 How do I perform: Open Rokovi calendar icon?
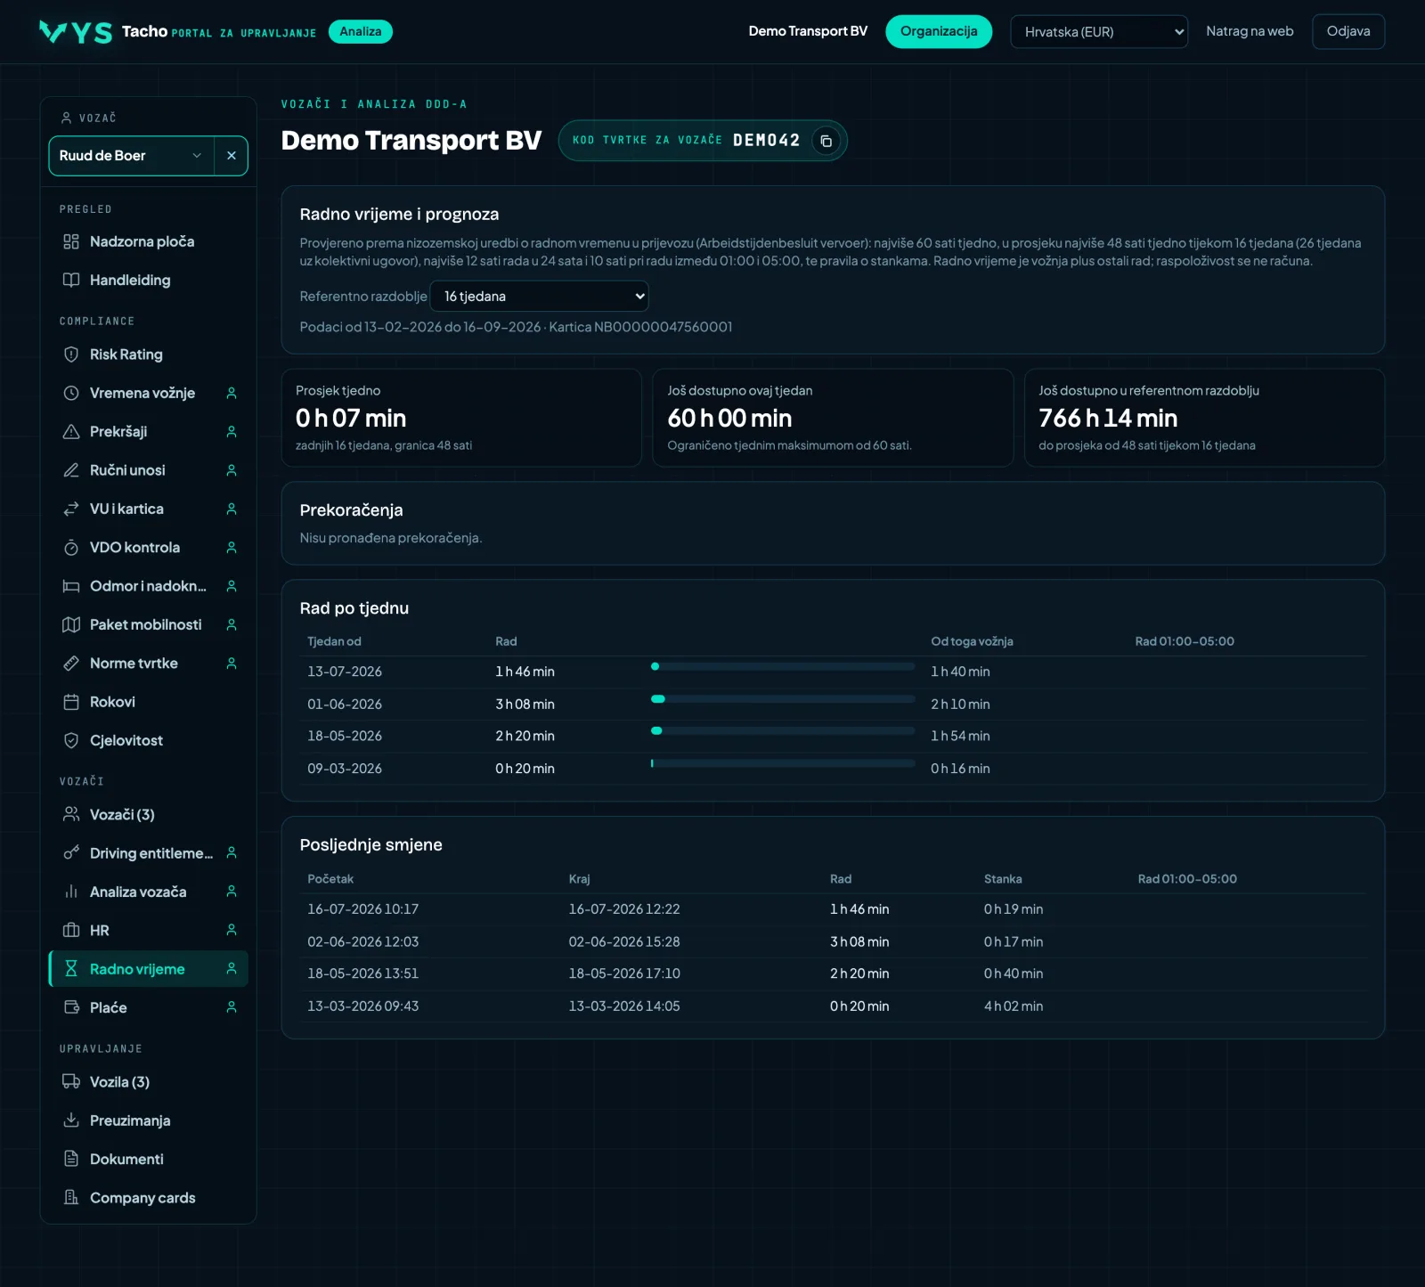point(71,702)
